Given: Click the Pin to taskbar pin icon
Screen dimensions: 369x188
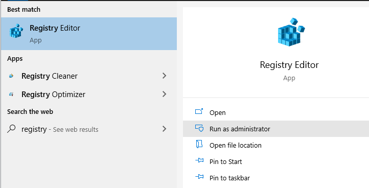Looking at the screenshot, I should pyautogui.click(x=199, y=177).
